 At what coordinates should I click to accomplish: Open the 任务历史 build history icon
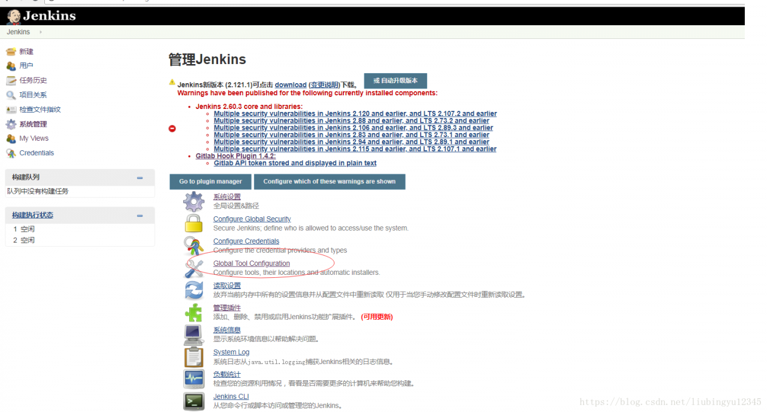coord(11,80)
